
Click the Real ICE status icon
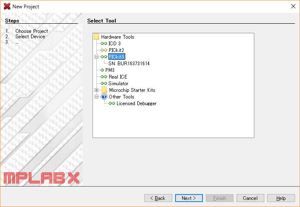click(104, 76)
